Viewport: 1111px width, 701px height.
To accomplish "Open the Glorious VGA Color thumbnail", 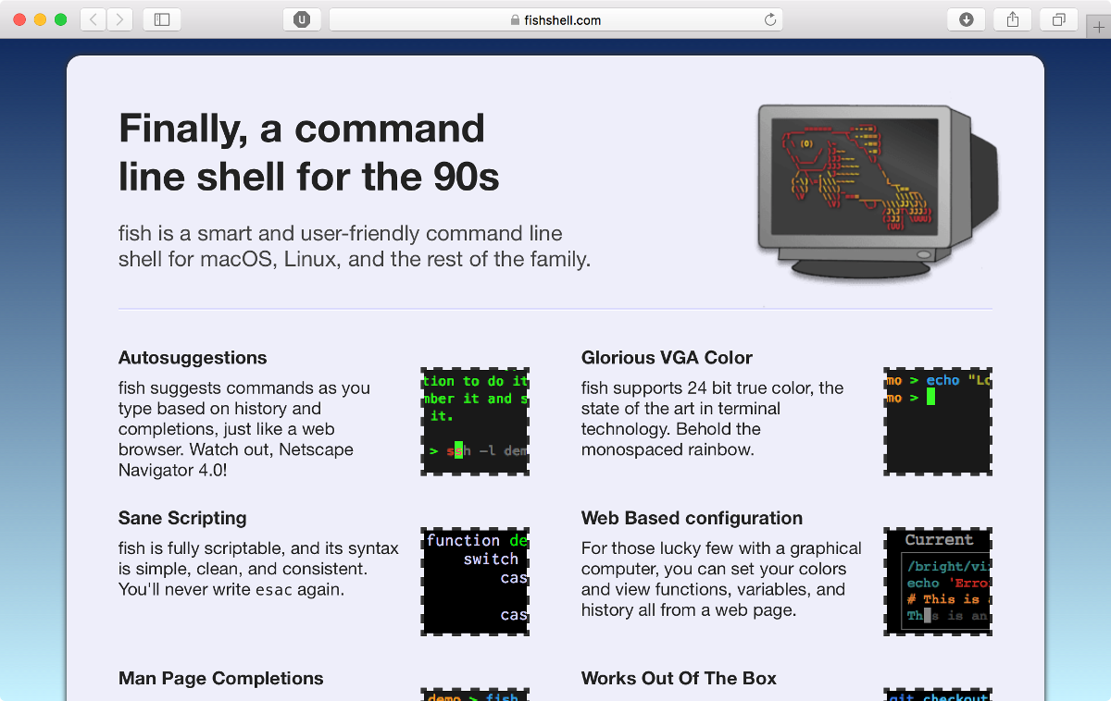I will [x=938, y=422].
